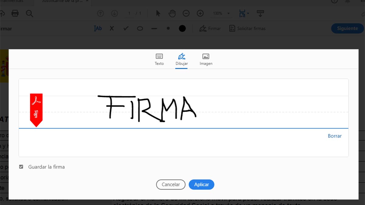Select the Dibujar signature tab
365x205 pixels.
pos(182,59)
